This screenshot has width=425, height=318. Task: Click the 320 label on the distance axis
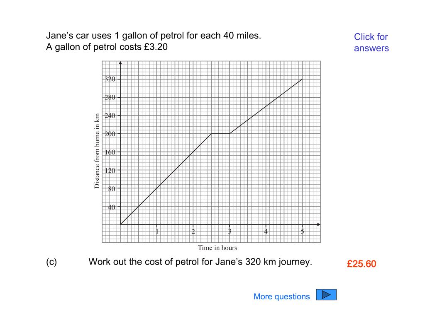point(110,79)
